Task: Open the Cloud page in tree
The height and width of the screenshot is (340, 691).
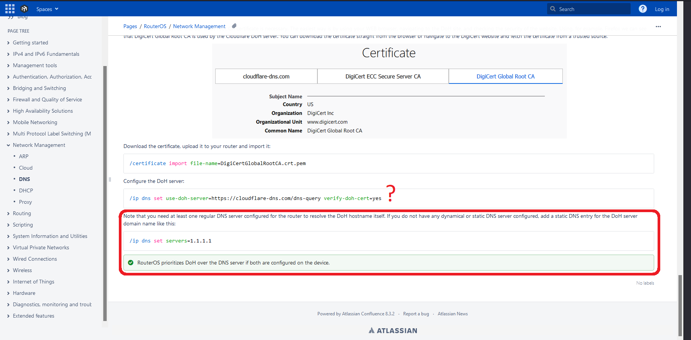Action: pos(26,168)
